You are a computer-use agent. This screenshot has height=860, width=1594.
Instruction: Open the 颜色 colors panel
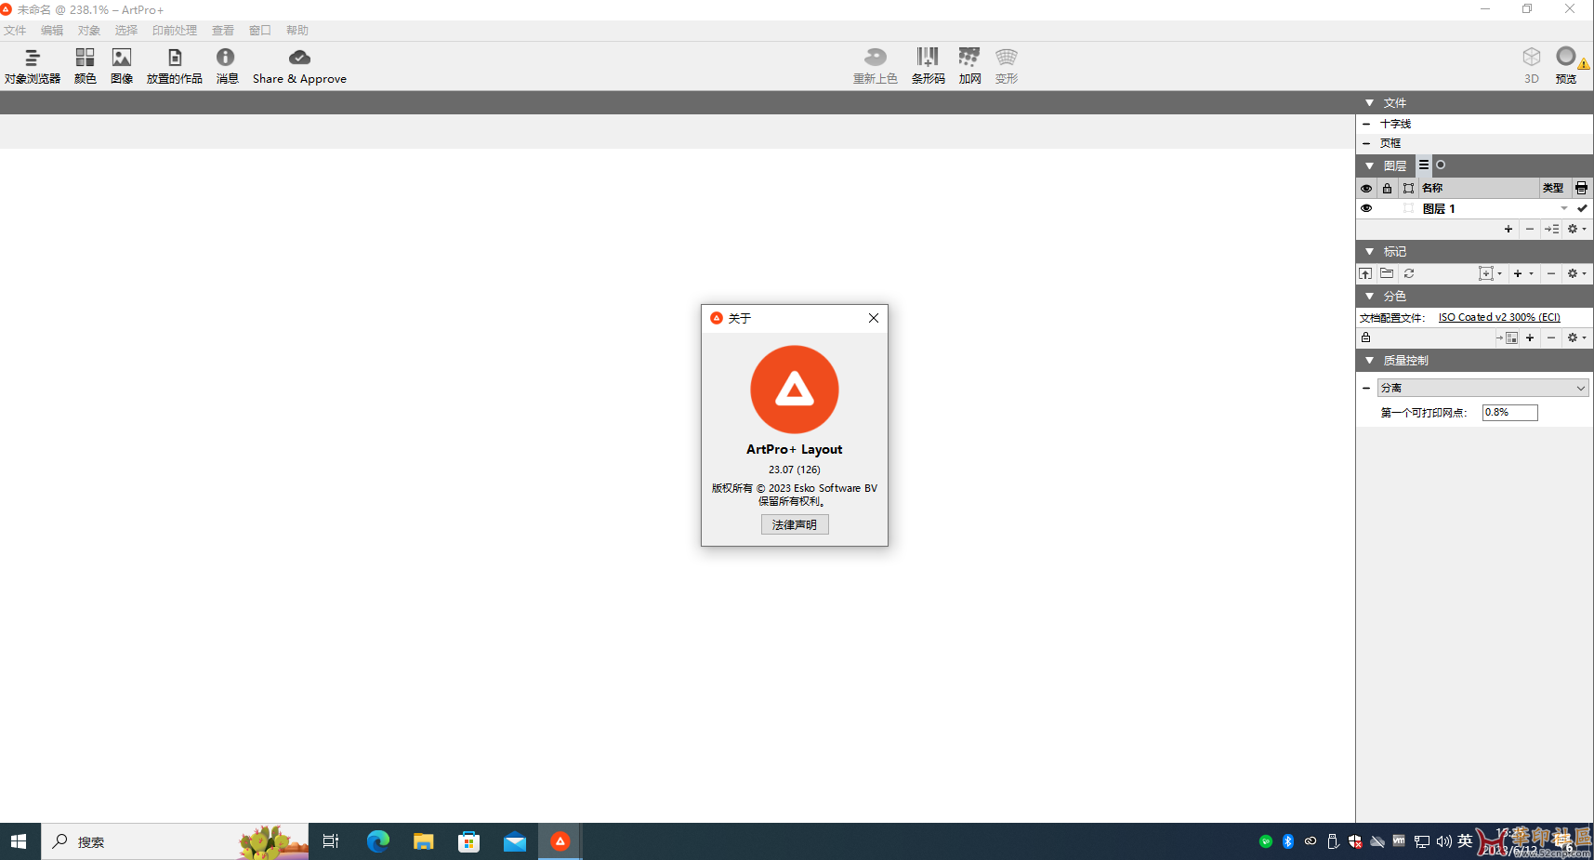pyautogui.click(x=86, y=66)
